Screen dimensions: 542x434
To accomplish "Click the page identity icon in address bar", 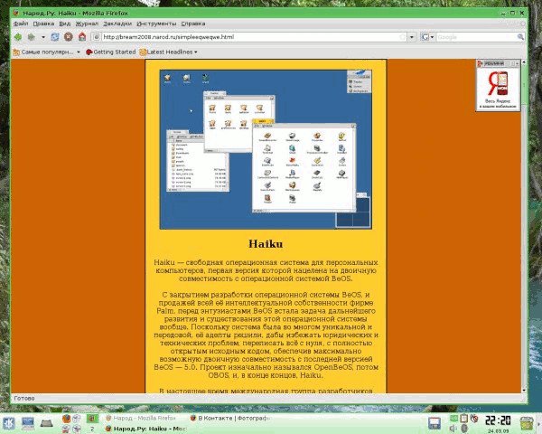I will click(x=97, y=37).
